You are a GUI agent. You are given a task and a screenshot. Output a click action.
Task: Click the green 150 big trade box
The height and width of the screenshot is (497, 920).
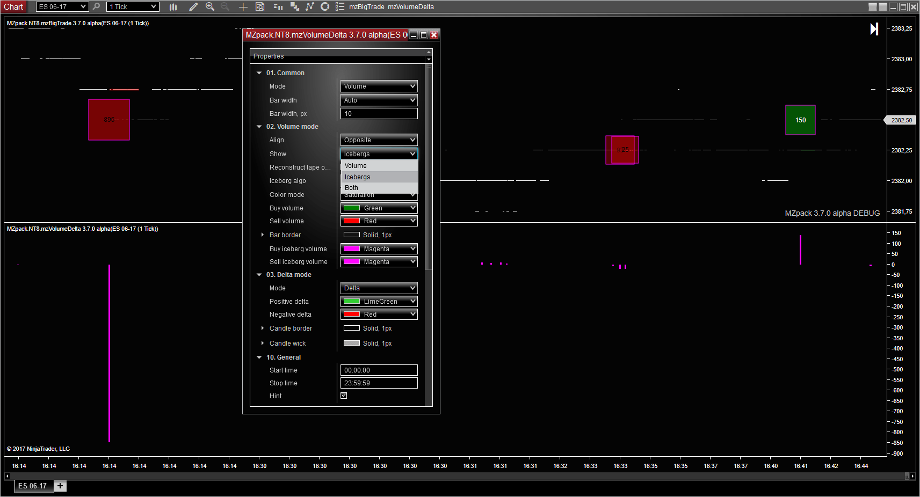coord(800,120)
